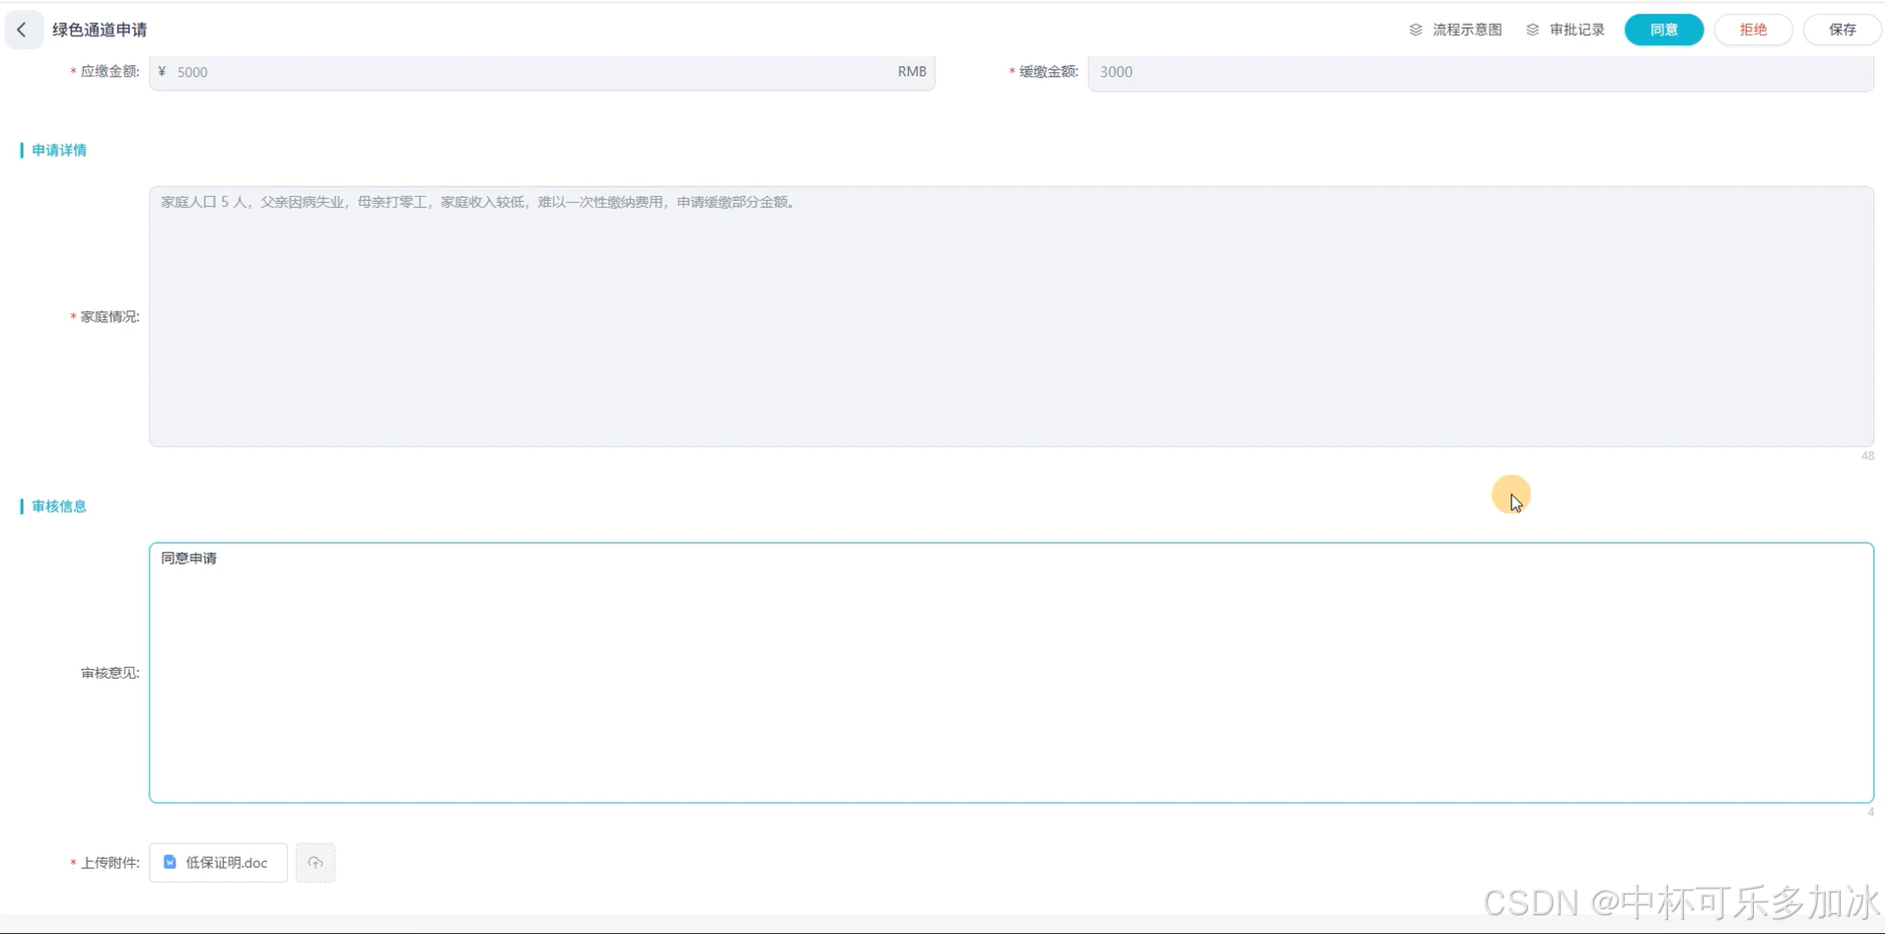Click the layers icon beside 审批记录
1885x934 pixels.
[1533, 30]
